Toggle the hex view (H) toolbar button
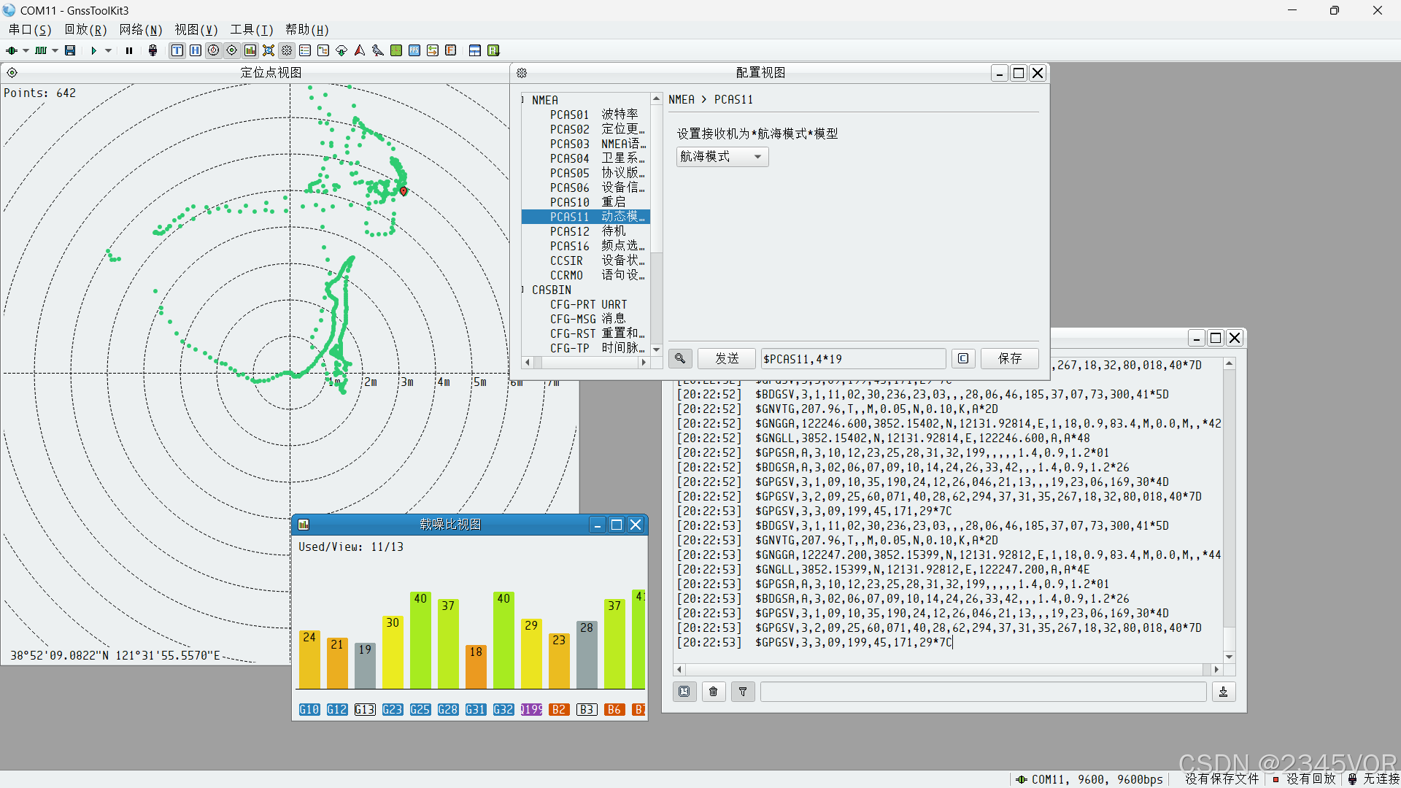 click(196, 50)
